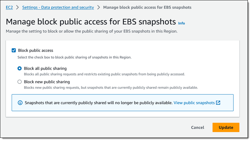This screenshot has width=251, height=141.
Task: Click the "Block public access" checkbox label text
Action: tap(36, 50)
